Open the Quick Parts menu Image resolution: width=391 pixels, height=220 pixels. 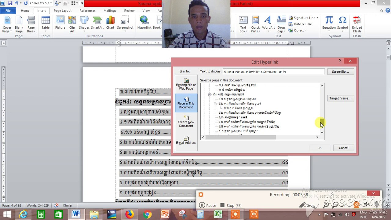tap(255, 25)
